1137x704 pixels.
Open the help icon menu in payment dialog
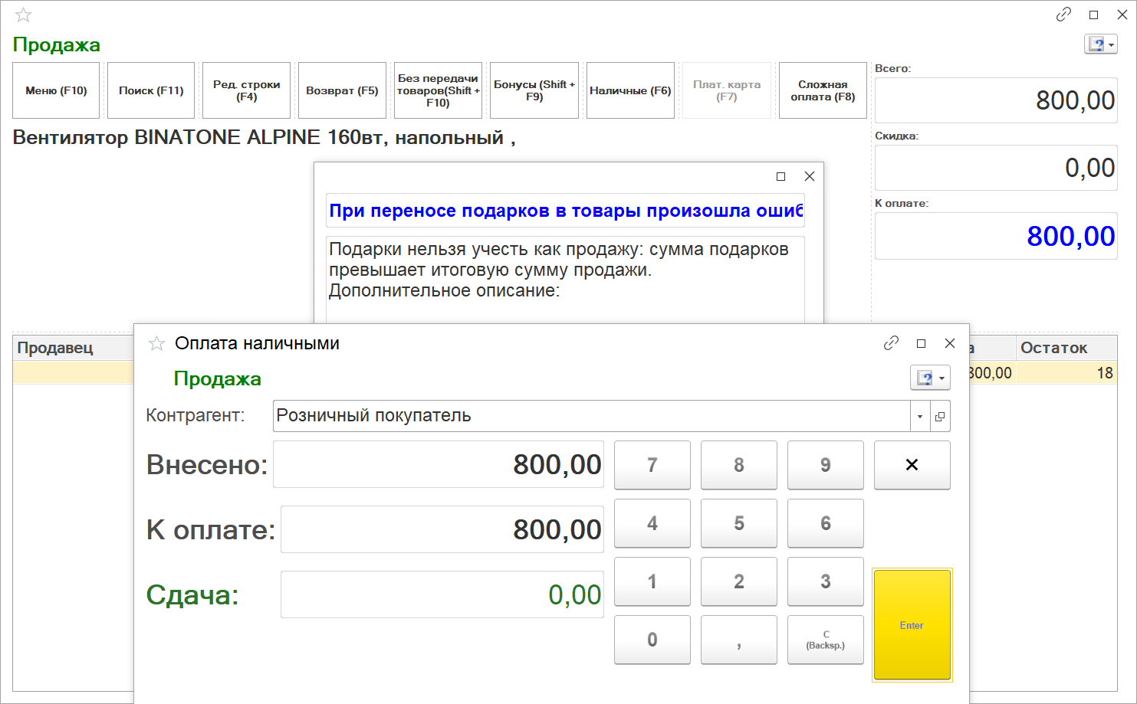pyautogui.click(x=930, y=378)
